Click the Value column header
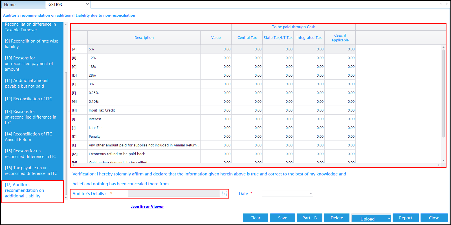451x225 pixels. click(x=216, y=38)
